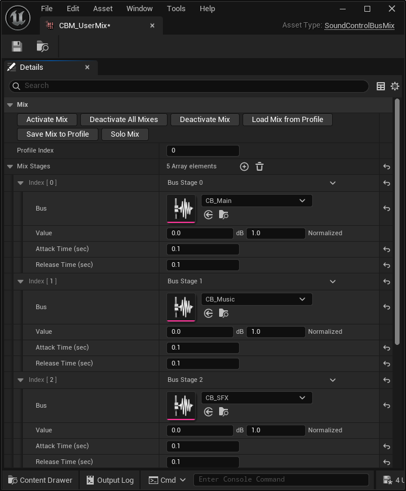Collapse the Mix Stages array
The width and height of the screenshot is (406, 491).
click(x=10, y=167)
